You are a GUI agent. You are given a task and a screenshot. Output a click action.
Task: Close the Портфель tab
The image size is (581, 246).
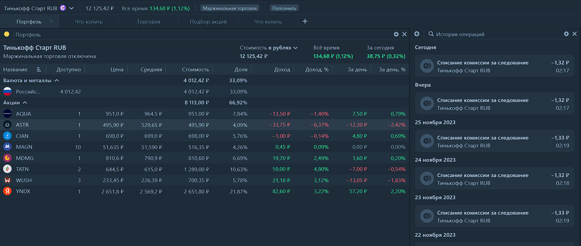[x=51, y=22]
